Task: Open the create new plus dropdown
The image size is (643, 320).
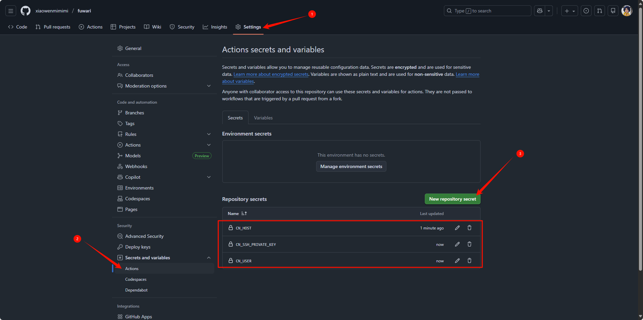Action: [x=569, y=11]
